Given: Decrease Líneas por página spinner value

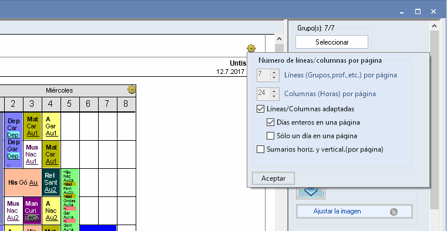Looking at the screenshot, I should point(274,78).
